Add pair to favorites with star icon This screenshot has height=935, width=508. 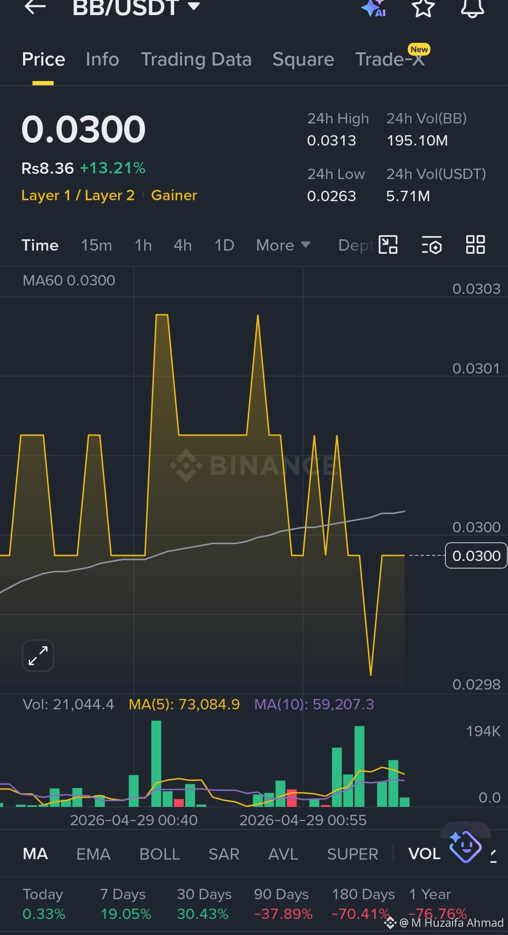[423, 8]
